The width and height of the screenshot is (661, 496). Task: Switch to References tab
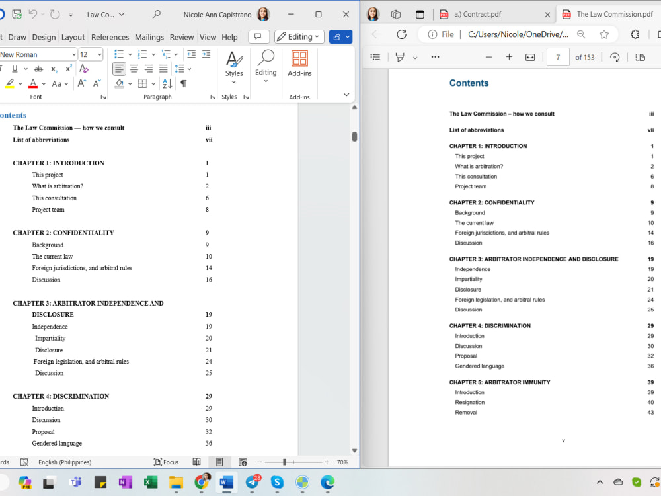tap(110, 37)
